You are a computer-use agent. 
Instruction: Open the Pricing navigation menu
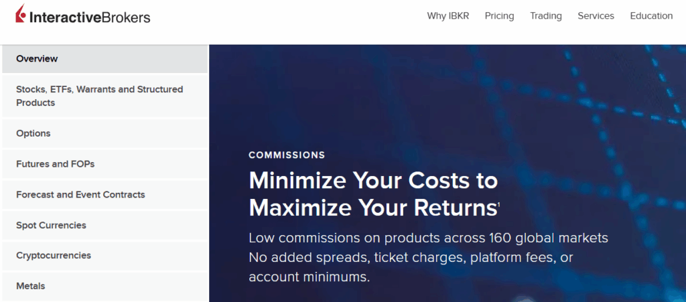pos(499,16)
